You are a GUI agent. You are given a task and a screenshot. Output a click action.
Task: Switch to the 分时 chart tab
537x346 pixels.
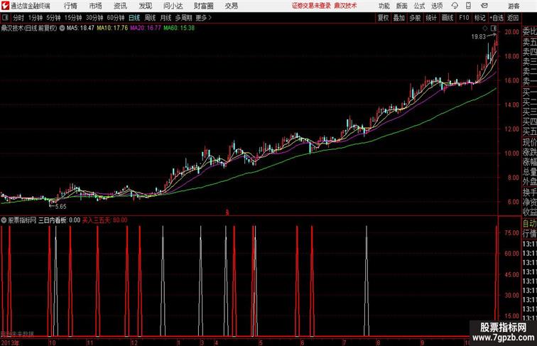coord(18,18)
